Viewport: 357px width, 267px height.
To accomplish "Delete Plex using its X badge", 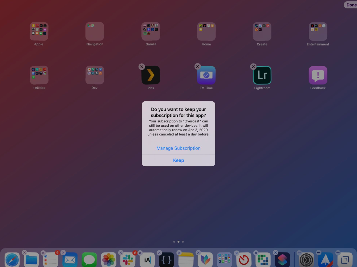I will (142, 66).
